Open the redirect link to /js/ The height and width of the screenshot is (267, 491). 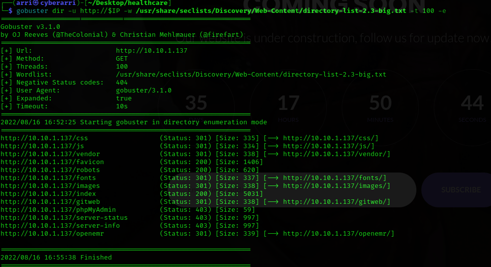pyautogui.click(x=328, y=146)
